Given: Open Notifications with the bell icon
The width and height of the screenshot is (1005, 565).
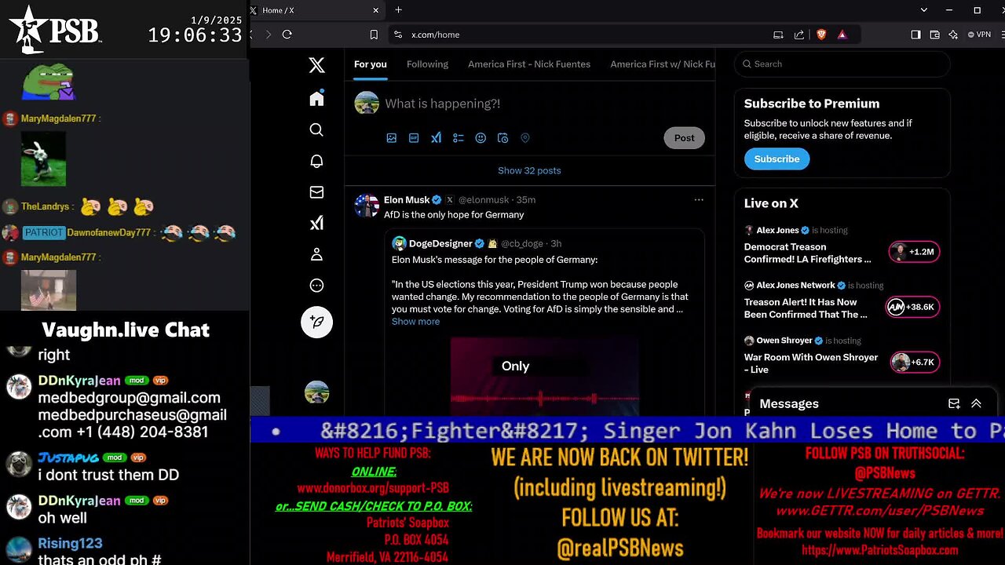Looking at the screenshot, I should coord(316,161).
